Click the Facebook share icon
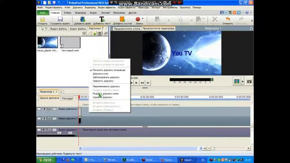 click(222, 13)
